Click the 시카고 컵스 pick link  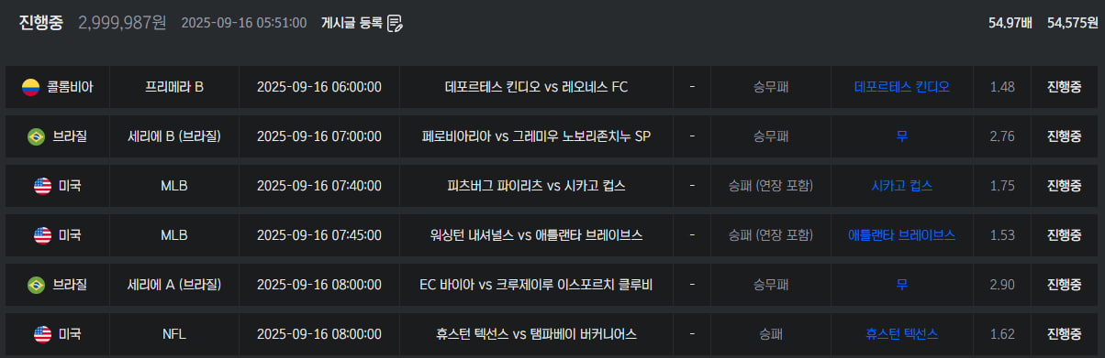[901, 186]
